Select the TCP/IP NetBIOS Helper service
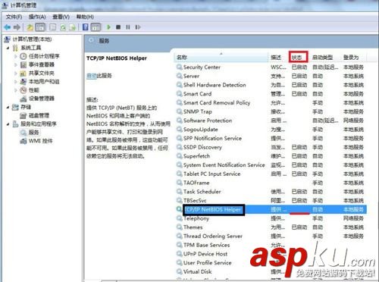379x282 pixels. pyautogui.click(x=271, y=209)
